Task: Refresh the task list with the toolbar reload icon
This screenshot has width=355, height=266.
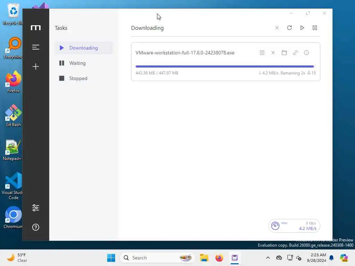Action: click(289, 28)
